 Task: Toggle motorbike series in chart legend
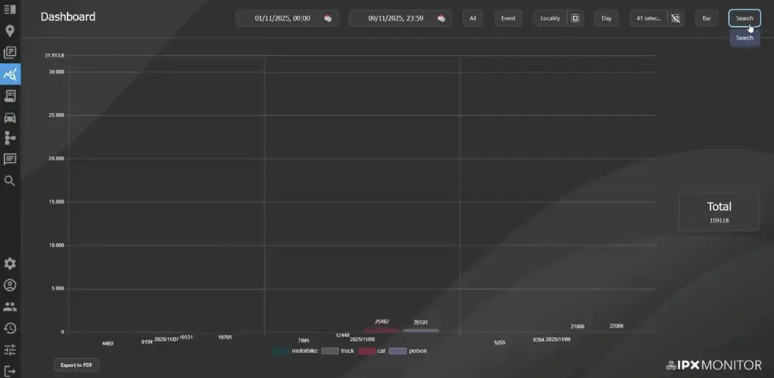click(x=295, y=351)
